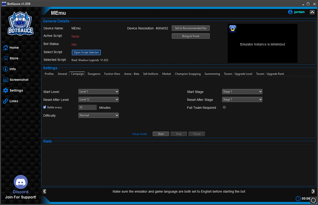Open Discord support via the Discord icon
Screen dimensions: 318x205
click(20, 182)
